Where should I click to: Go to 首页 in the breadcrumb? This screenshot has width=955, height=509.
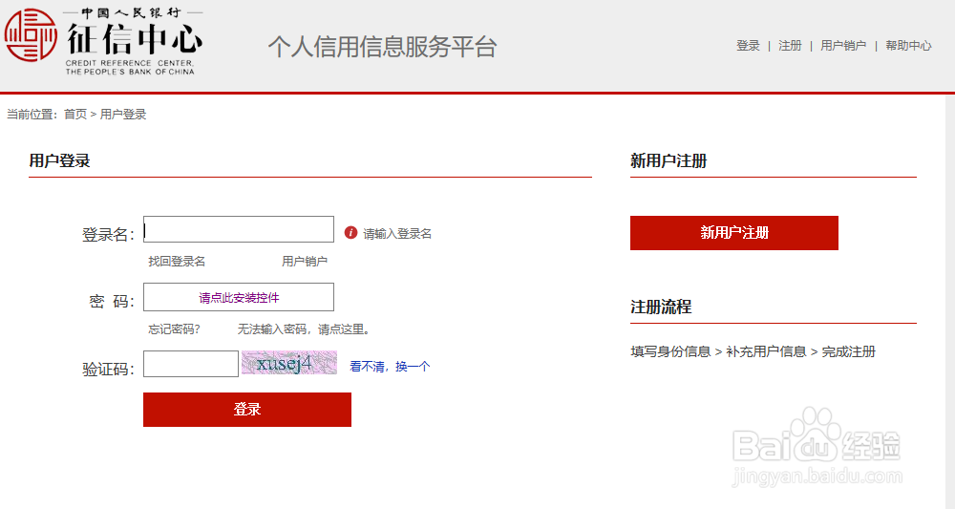[x=75, y=115]
